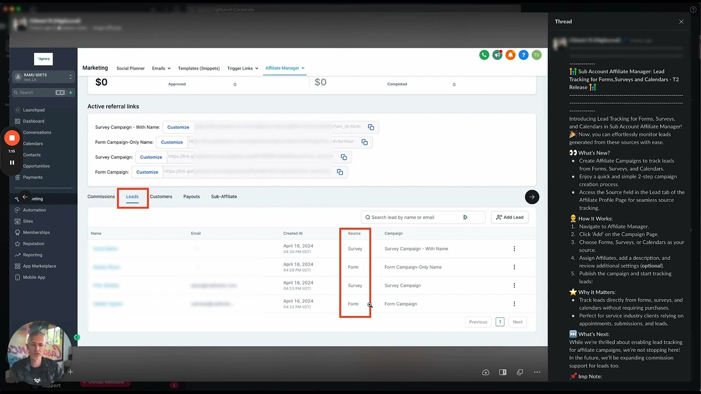Expand the Affiliate Manager dropdown

285,68
